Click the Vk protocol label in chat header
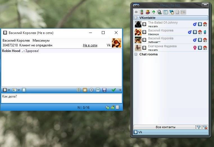Image resolution: width=214 pixels, height=147 pixels. pyautogui.click(x=109, y=45)
